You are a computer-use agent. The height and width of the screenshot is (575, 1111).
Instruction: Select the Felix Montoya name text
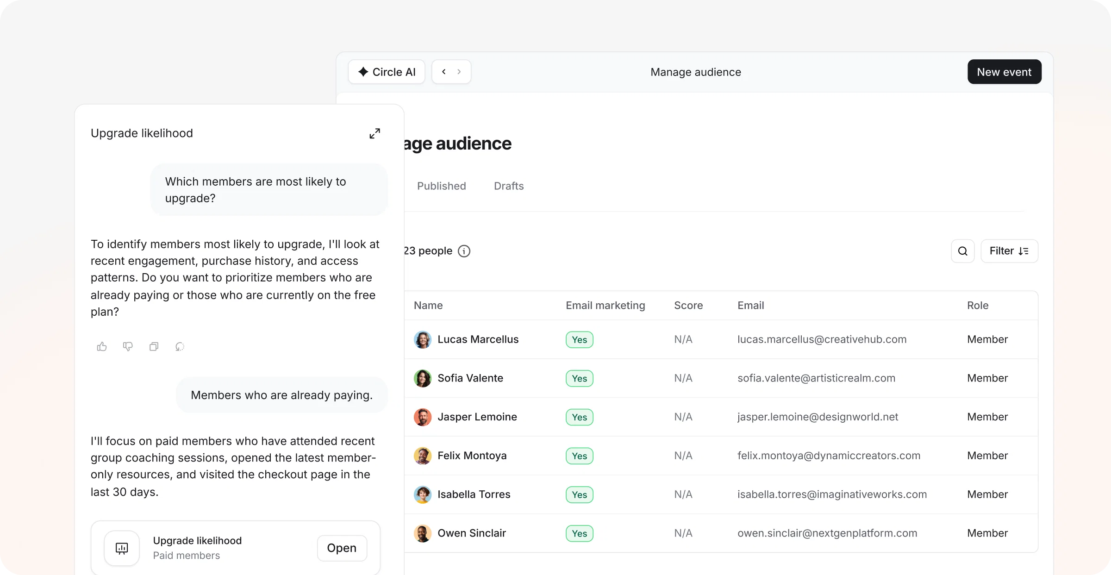pos(472,456)
